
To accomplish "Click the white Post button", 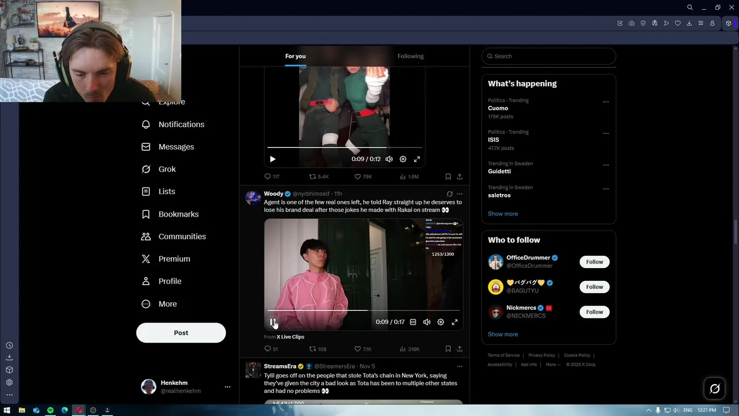I will pos(181,333).
